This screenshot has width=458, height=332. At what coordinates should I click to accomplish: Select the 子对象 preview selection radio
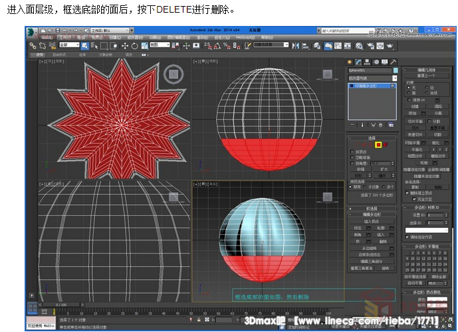click(x=365, y=187)
